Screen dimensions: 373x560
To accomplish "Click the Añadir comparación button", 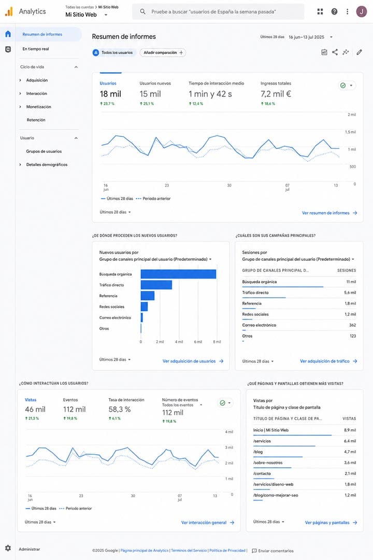I will (x=163, y=52).
